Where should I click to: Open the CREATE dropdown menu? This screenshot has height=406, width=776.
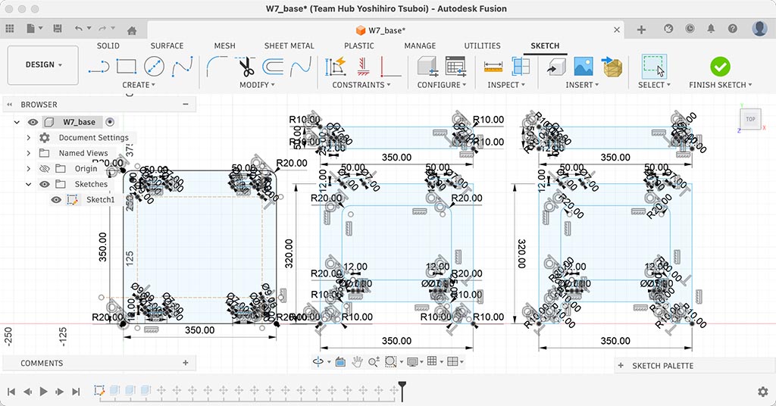[139, 85]
